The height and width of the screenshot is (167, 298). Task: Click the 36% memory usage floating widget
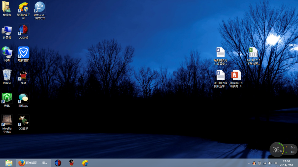277,150
